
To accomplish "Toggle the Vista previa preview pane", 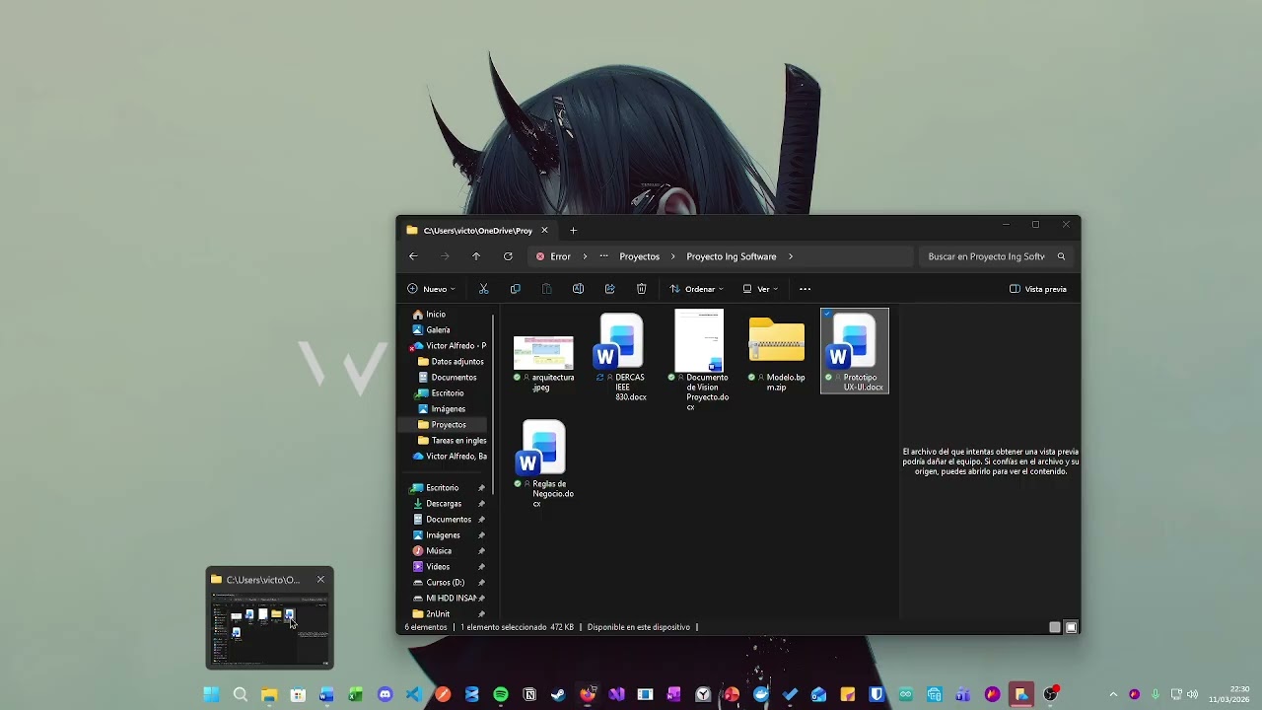I will tap(1038, 289).
